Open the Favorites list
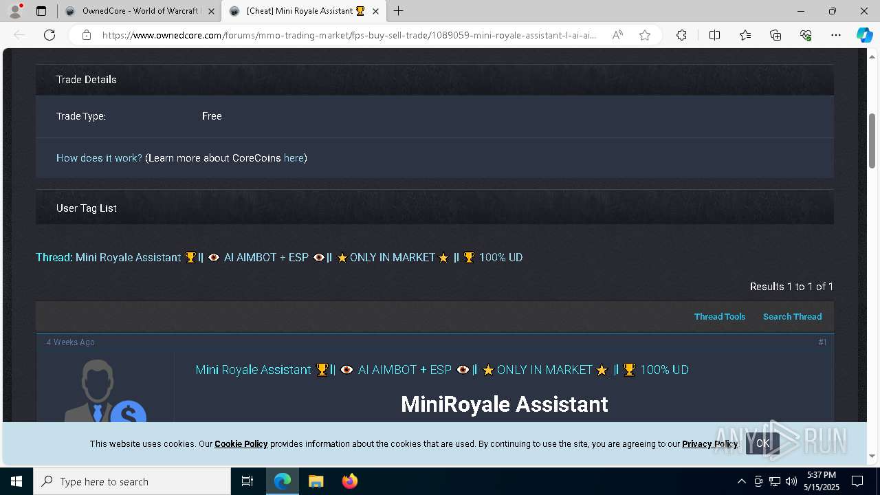The image size is (880, 495). (745, 35)
